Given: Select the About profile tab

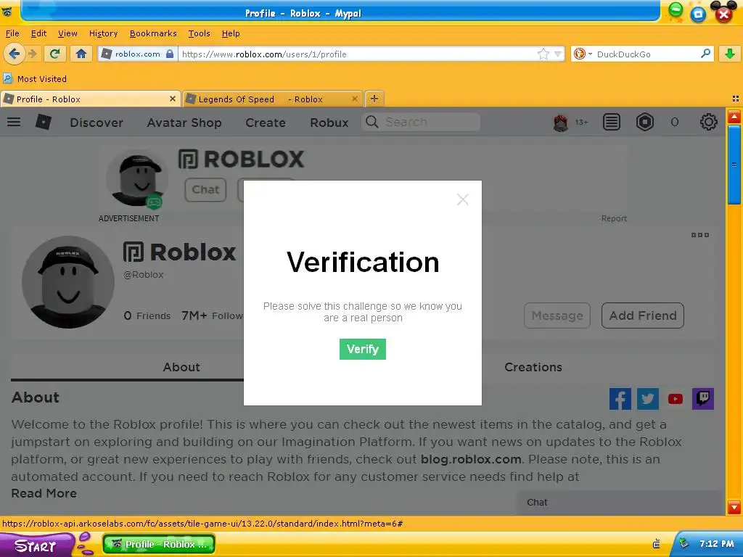Looking at the screenshot, I should [181, 367].
